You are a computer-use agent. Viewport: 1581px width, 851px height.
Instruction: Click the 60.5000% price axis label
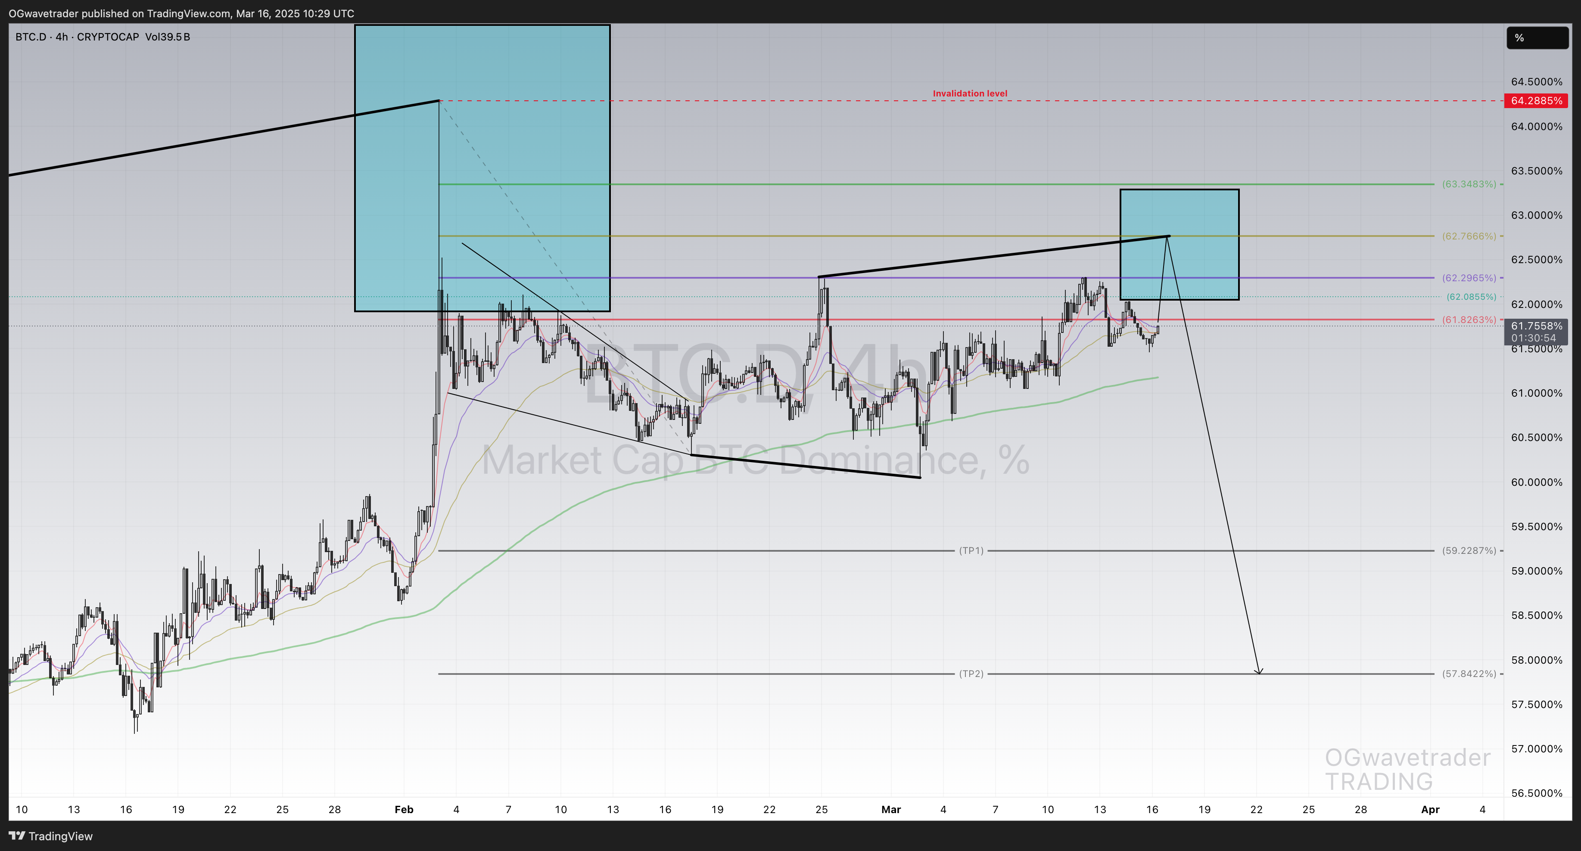click(x=1536, y=438)
